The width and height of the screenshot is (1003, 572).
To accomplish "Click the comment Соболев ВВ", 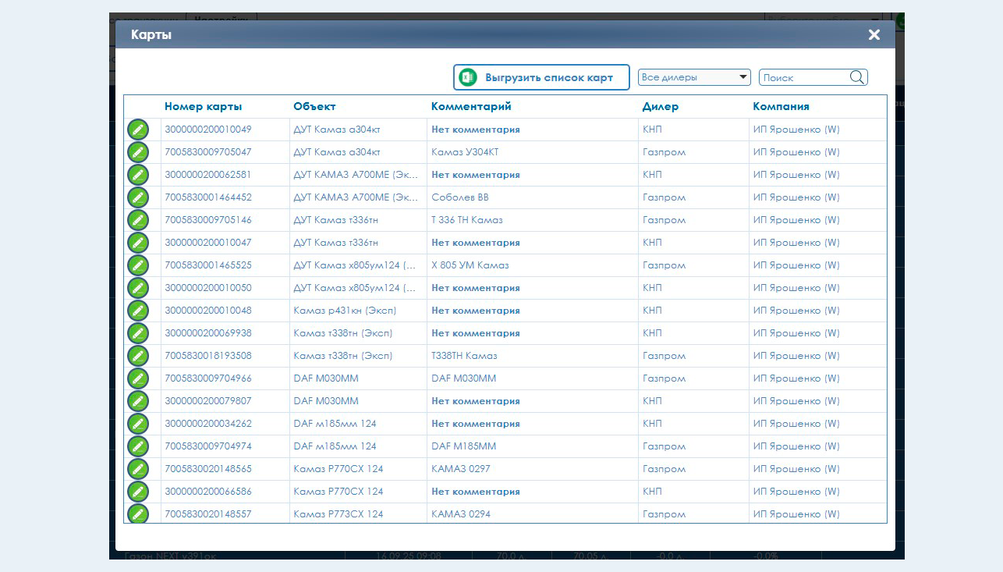I will (x=460, y=197).
